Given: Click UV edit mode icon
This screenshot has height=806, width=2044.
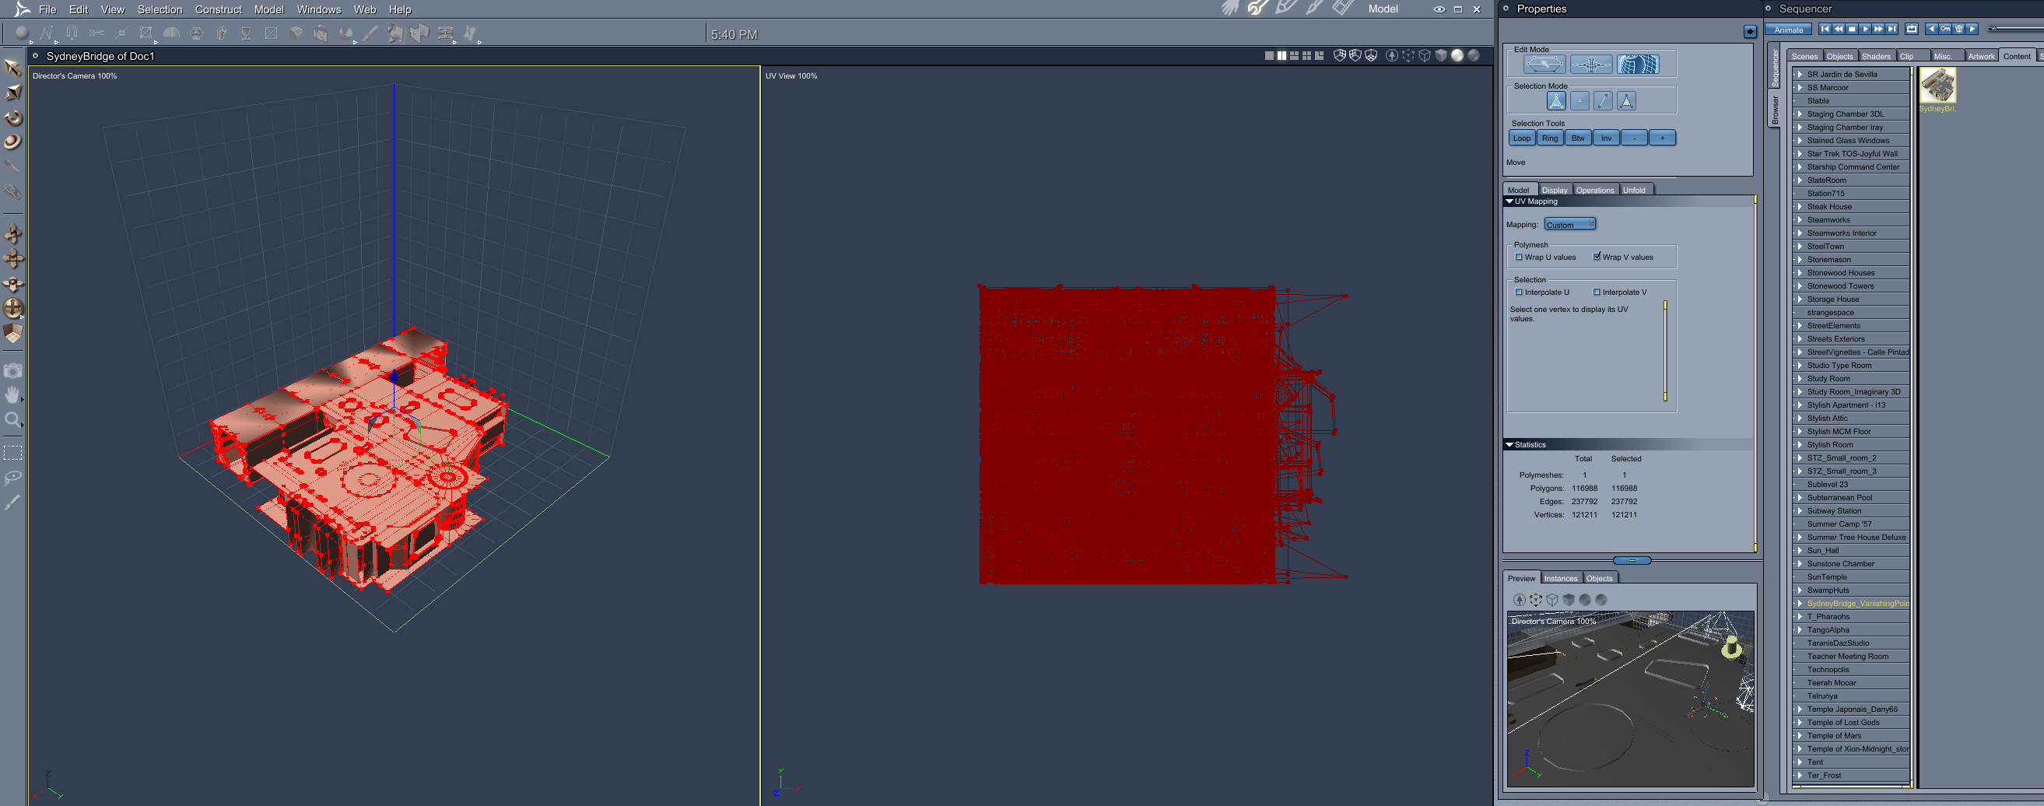Looking at the screenshot, I should point(1638,65).
